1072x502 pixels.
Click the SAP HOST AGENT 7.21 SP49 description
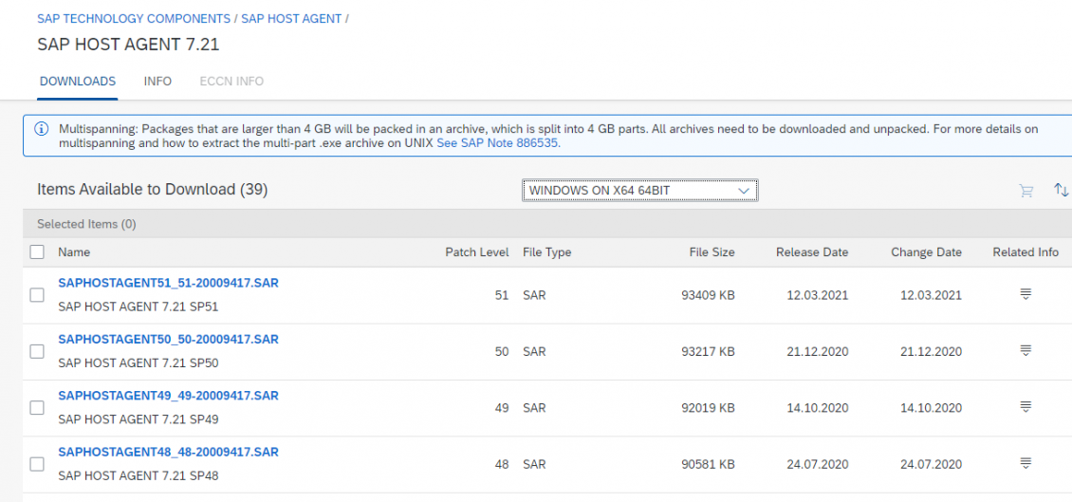pos(139,419)
